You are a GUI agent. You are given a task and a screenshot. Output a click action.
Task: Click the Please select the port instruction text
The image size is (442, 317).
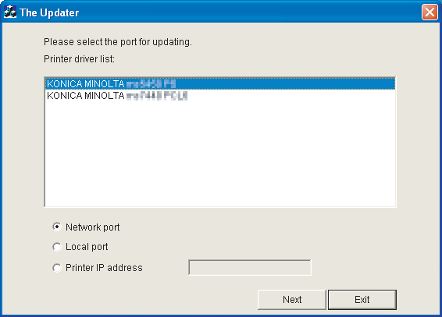[x=118, y=42]
